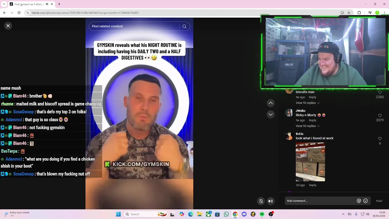Click the TikTok video player

139,113
